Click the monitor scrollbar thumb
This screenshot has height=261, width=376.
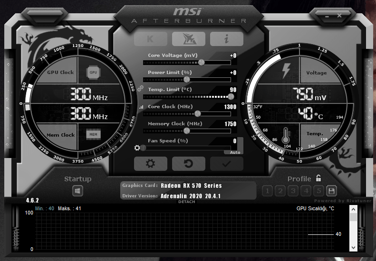click(x=353, y=217)
